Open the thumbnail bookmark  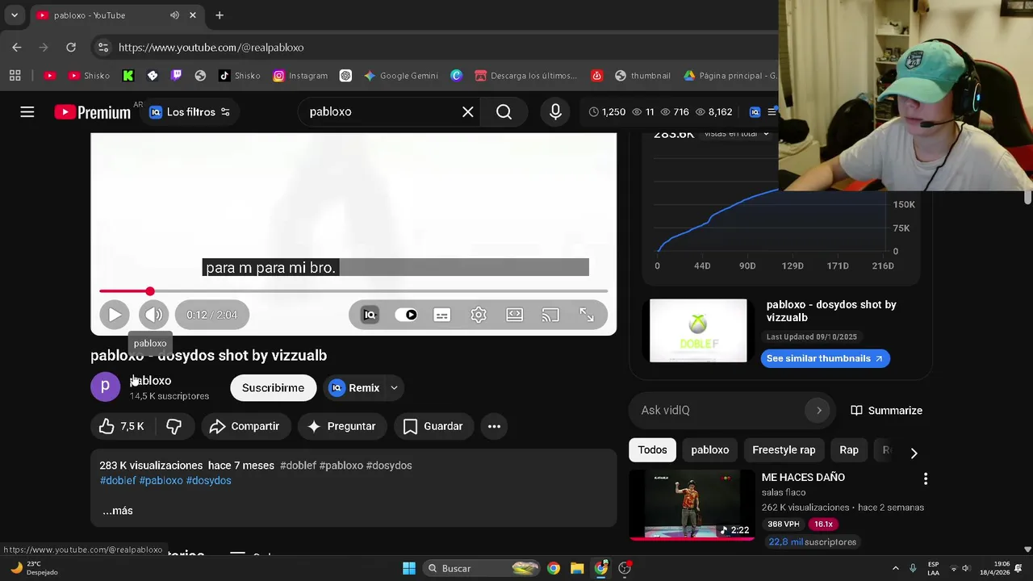tap(642, 76)
